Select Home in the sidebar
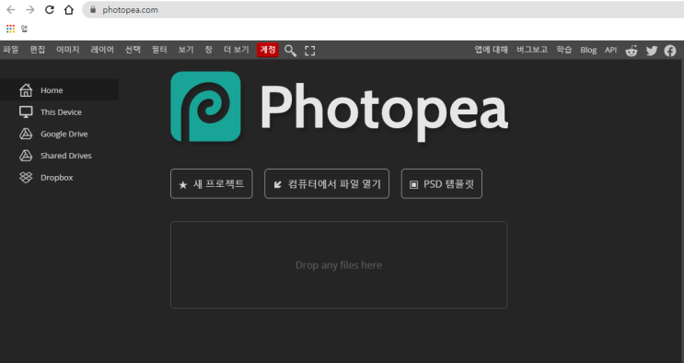The image size is (684, 363). pyautogui.click(x=59, y=90)
